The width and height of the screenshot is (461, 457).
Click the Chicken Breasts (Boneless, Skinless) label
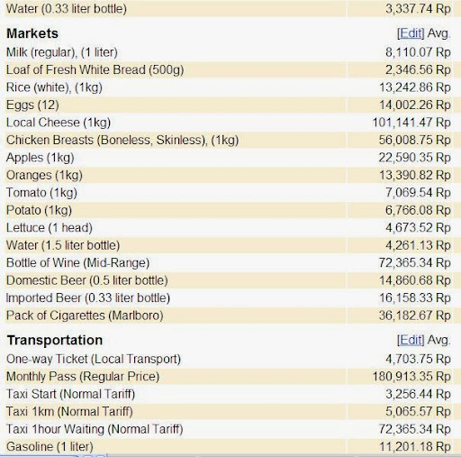pyautogui.click(x=122, y=140)
